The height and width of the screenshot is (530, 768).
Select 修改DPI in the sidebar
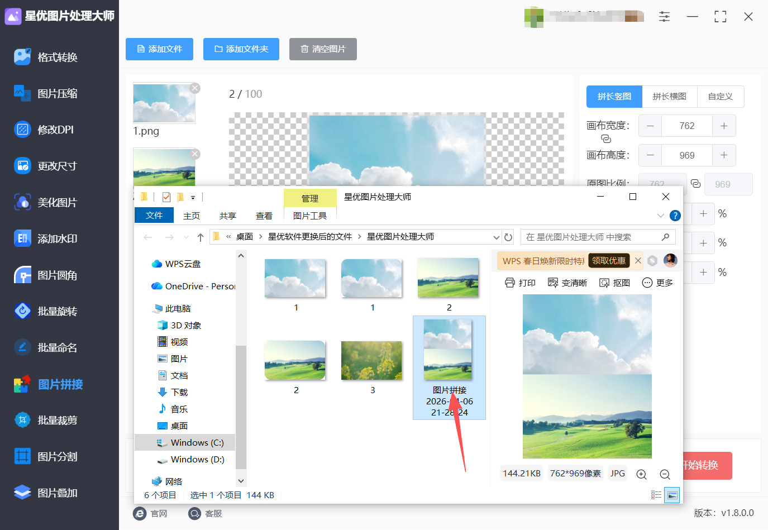click(45, 130)
